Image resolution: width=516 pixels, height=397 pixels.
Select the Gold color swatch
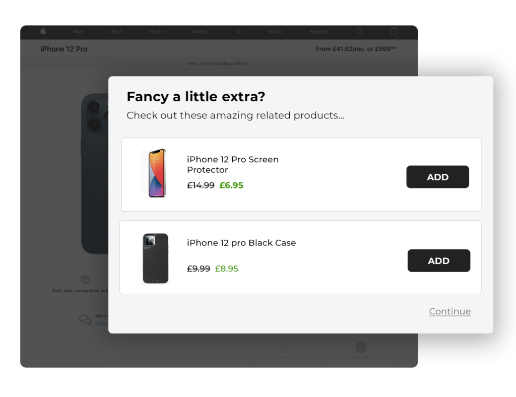click(x=285, y=347)
